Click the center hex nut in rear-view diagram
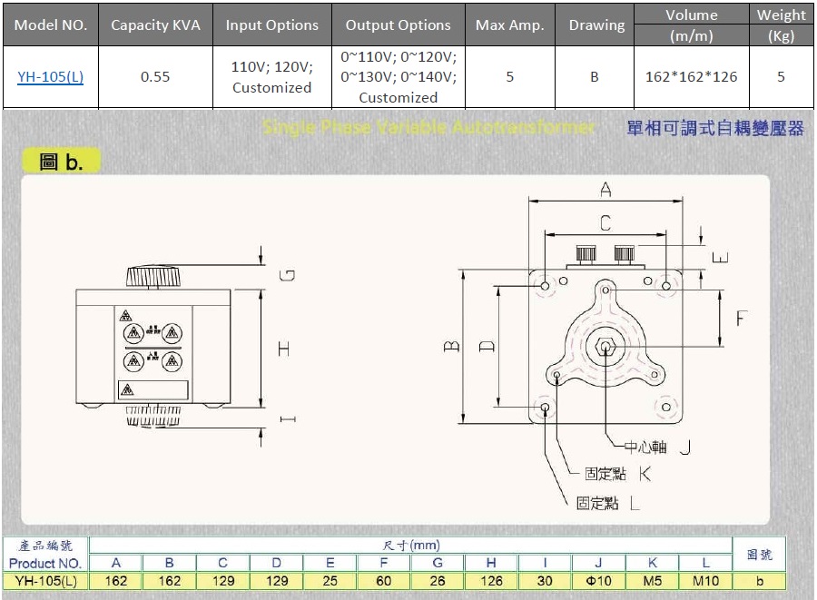Viewport: 817px width, 600px height. pyautogui.click(x=606, y=348)
